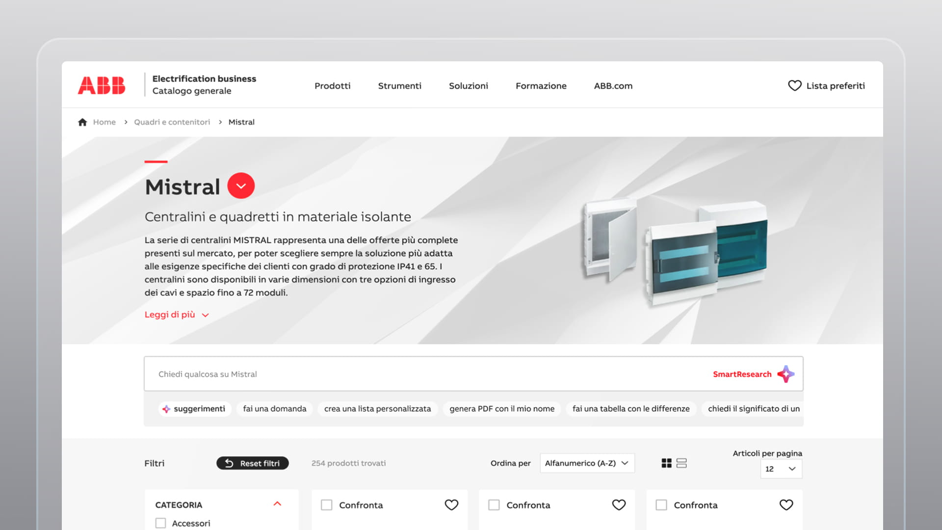Check the Accessori filter checkbox

(160, 523)
